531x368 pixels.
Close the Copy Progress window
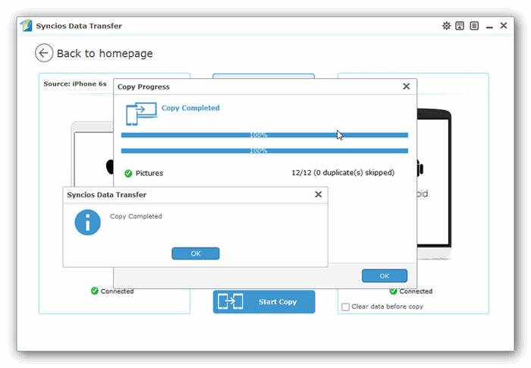(x=406, y=86)
